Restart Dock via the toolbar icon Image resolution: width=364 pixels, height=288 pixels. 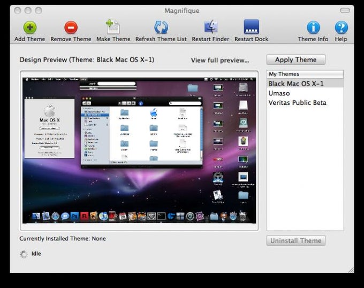[251, 27]
